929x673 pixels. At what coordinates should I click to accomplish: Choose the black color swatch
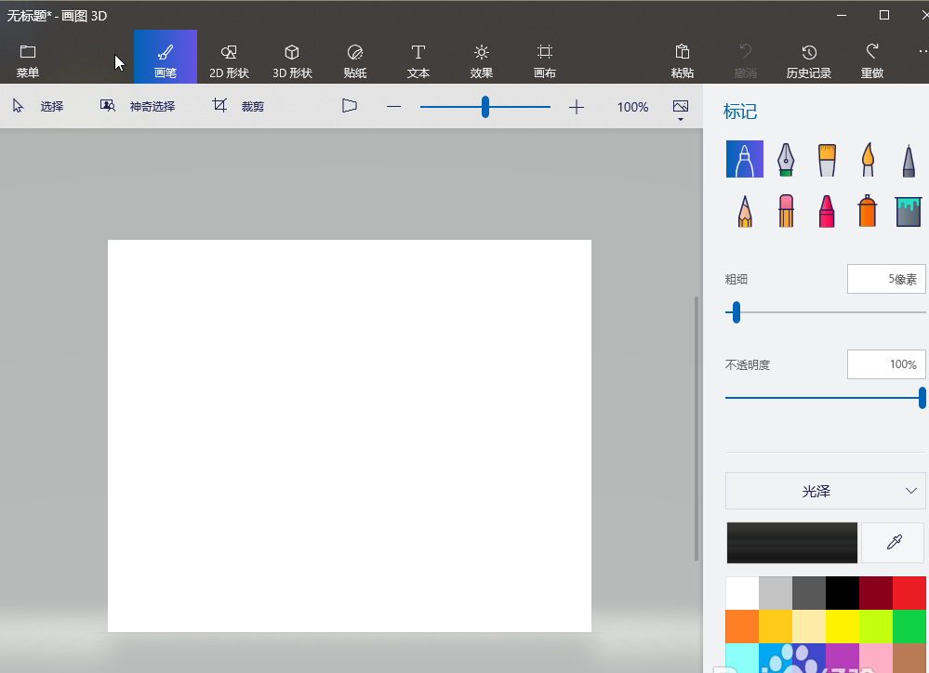(x=843, y=593)
